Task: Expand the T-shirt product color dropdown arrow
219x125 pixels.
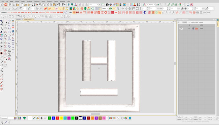Action: pos(26,118)
